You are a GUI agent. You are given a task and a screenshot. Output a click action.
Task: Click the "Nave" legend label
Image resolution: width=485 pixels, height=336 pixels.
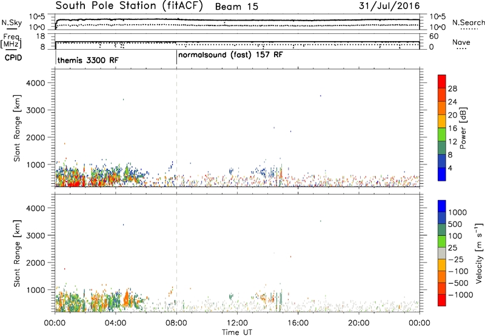coord(461,42)
